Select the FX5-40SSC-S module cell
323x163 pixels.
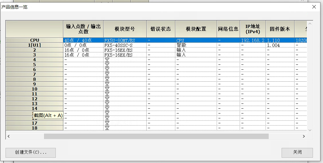(124, 45)
